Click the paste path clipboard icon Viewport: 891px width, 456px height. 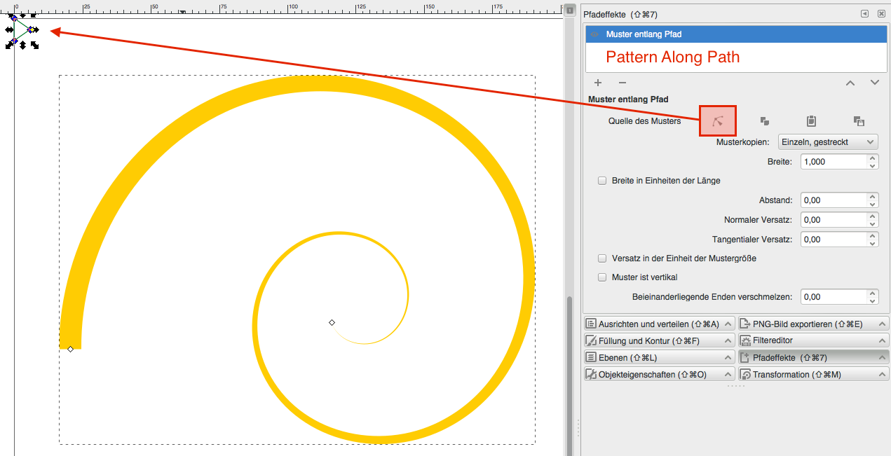pyautogui.click(x=811, y=121)
